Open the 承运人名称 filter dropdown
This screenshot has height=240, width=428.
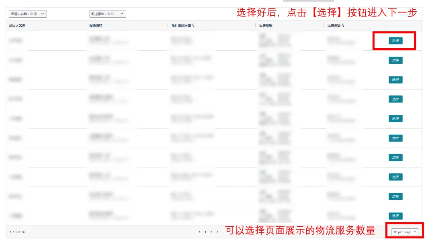[x=28, y=14]
